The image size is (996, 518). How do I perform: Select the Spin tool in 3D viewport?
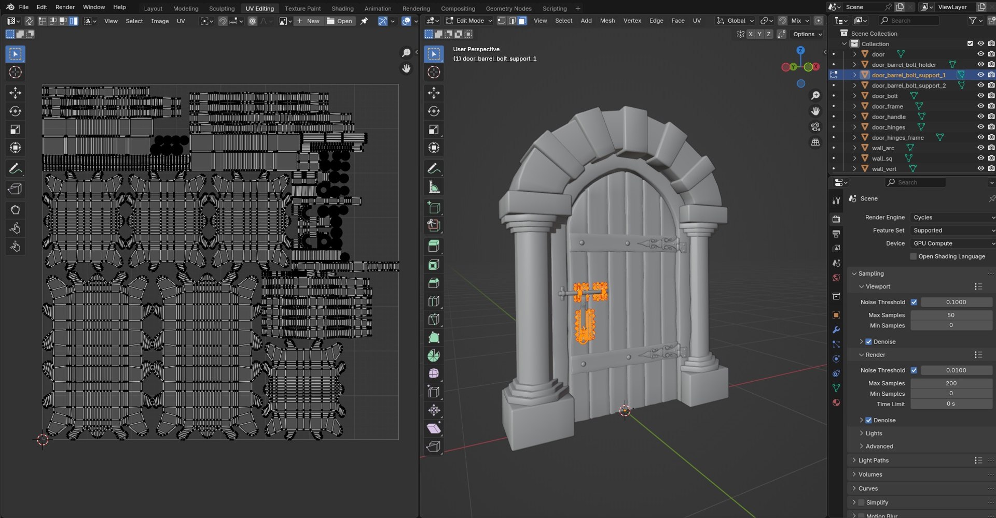[x=434, y=355]
